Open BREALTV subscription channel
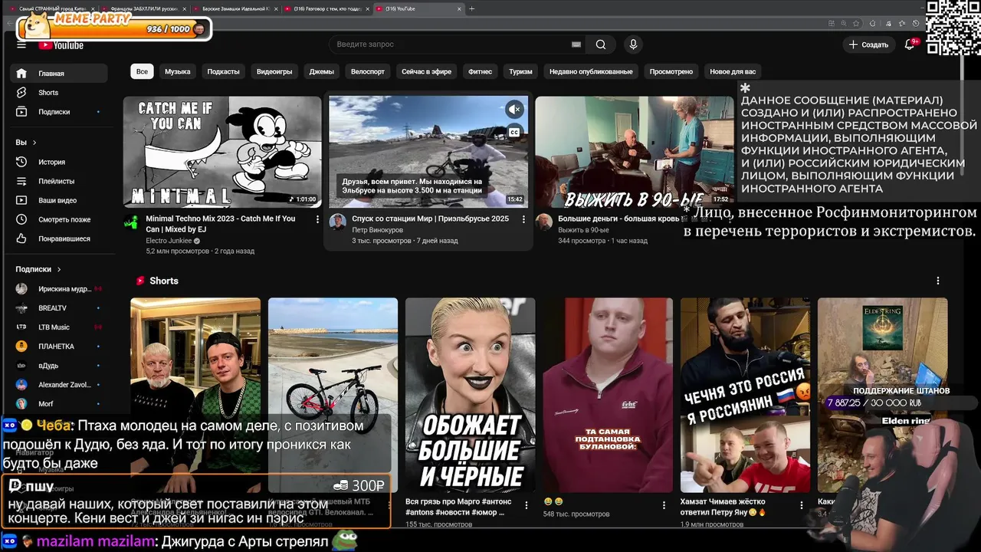The height and width of the screenshot is (552, 981). (x=59, y=308)
